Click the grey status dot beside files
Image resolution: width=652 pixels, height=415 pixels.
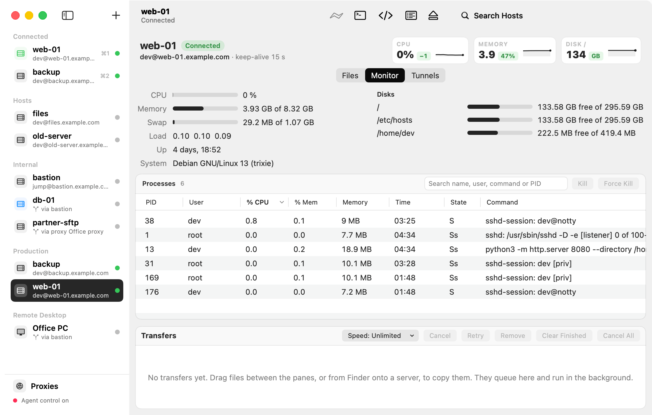(117, 117)
